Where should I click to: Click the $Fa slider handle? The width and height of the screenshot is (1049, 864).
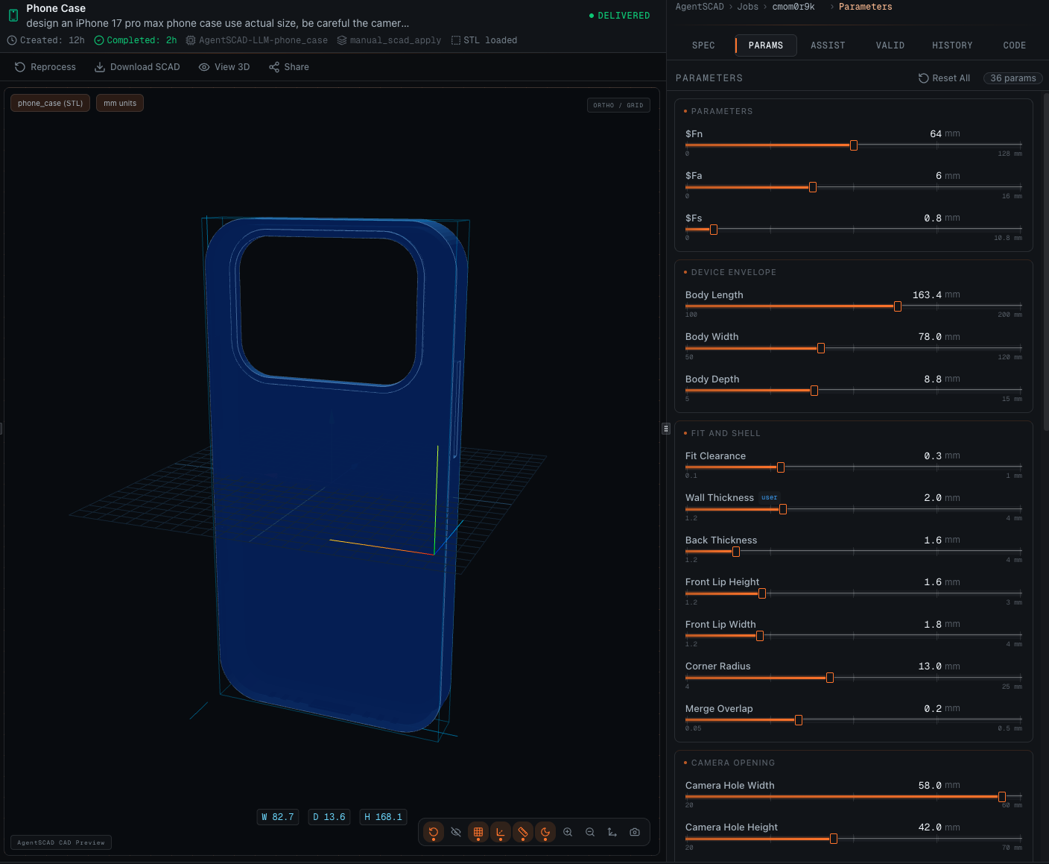pyautogui.click(x=813, y=187)
